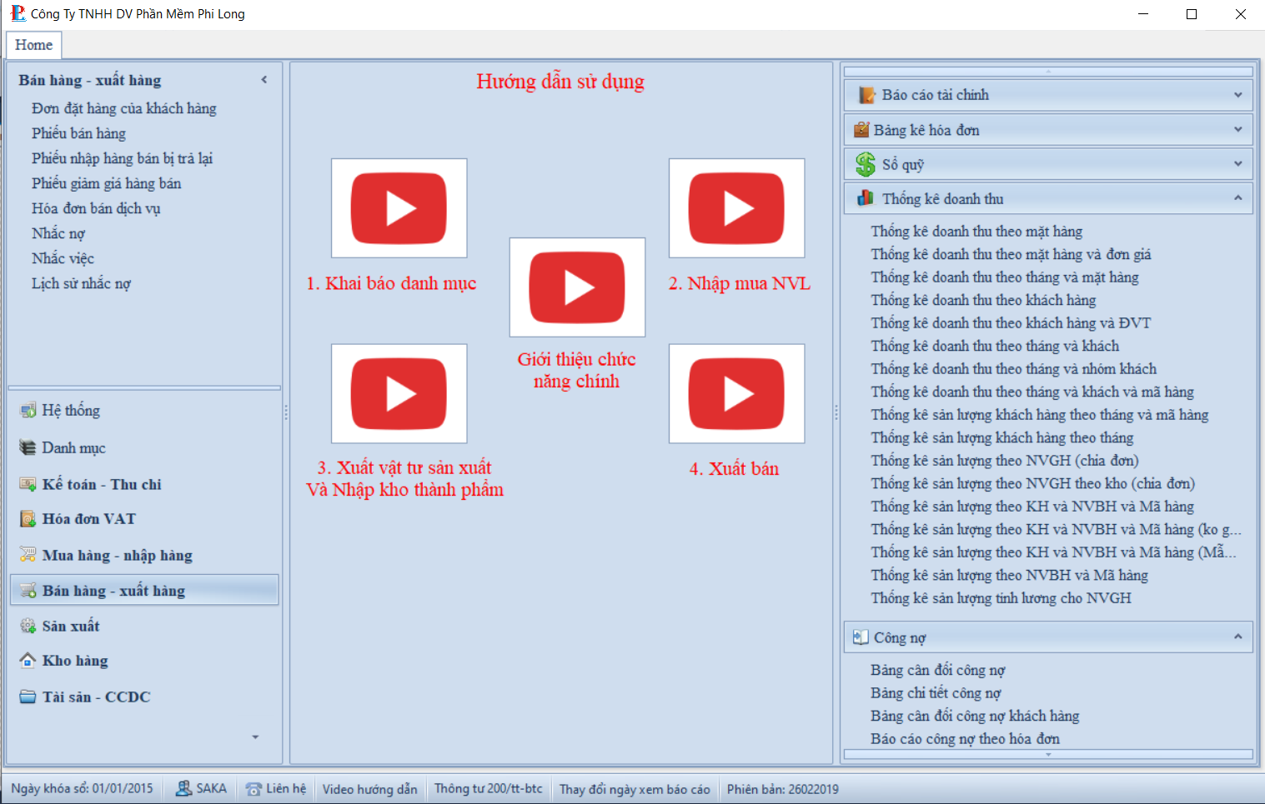
Task: Click the Phi Long app logo in title bar
Action: 18,13
